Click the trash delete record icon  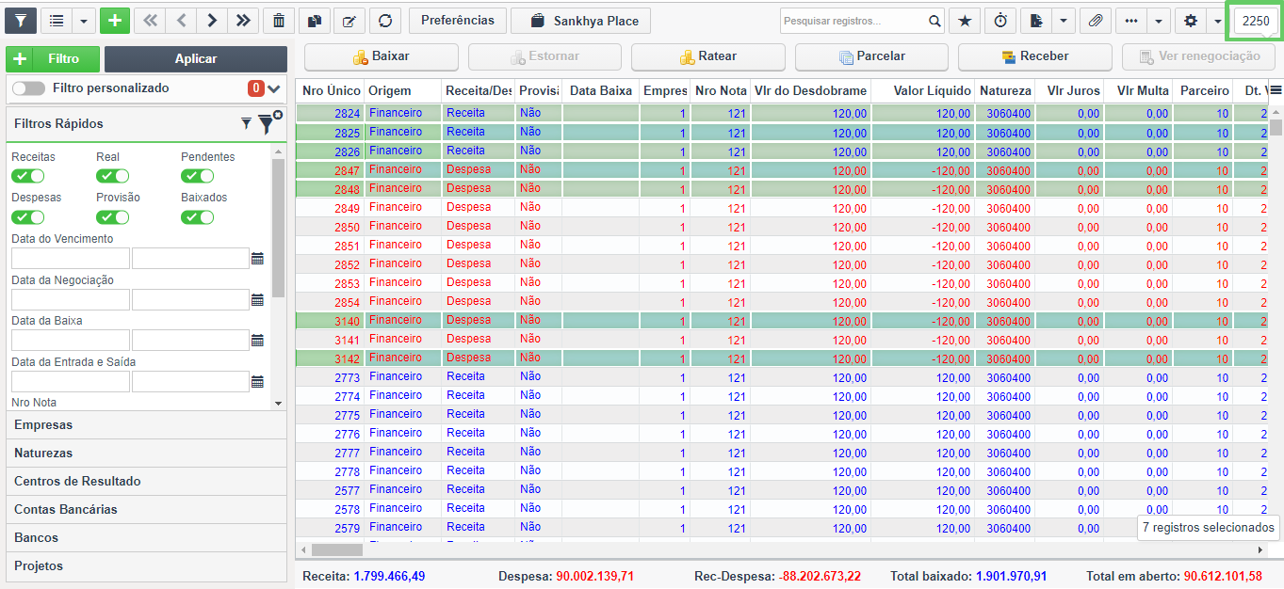(x=278, y=21)
